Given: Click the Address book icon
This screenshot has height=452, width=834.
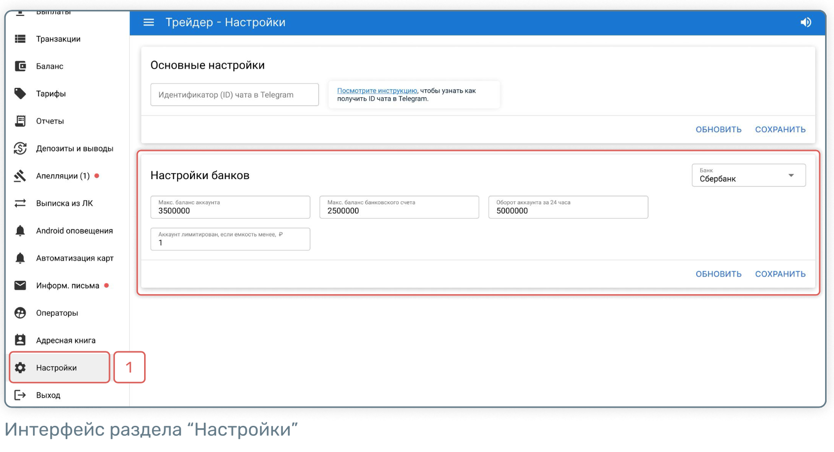Looking at the screenshot, I should tap(20, 340).
